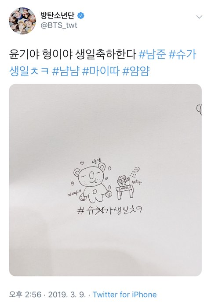Click the koala bear doodle in photo

coord(92,182)
